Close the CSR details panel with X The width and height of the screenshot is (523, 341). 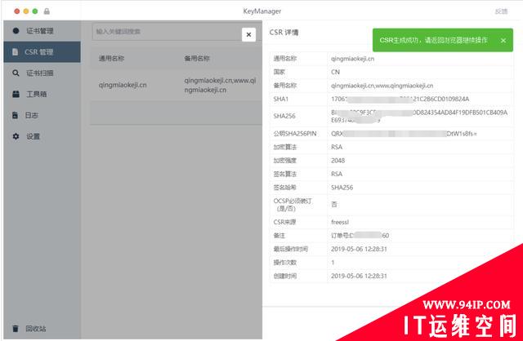(248, 34)
